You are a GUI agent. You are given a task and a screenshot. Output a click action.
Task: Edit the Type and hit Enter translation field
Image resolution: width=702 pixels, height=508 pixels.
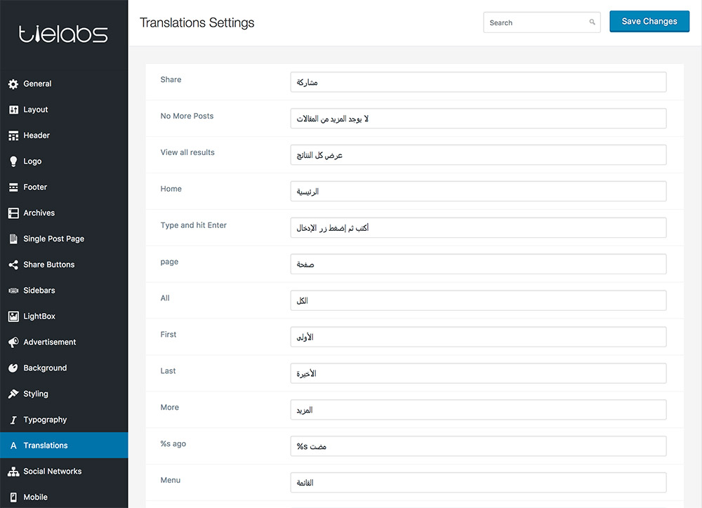pyautogui.click(x=478, y=228)
